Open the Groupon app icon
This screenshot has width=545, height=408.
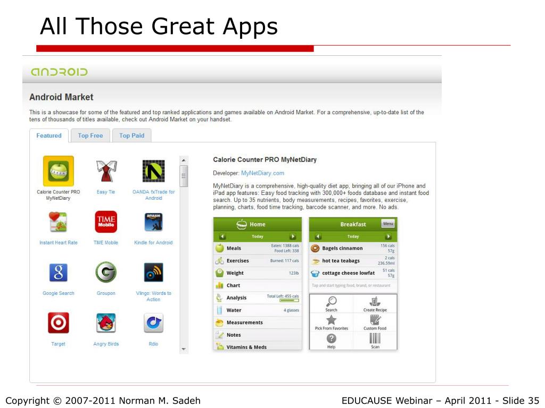tap(106, 273)
